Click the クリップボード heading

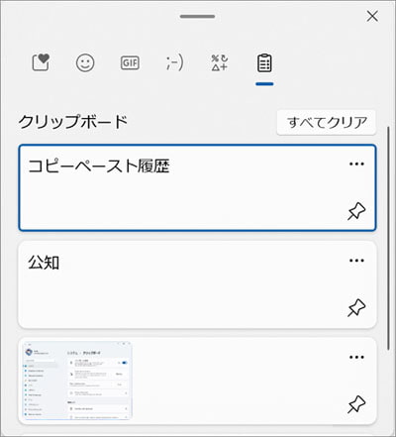point(73,122)
